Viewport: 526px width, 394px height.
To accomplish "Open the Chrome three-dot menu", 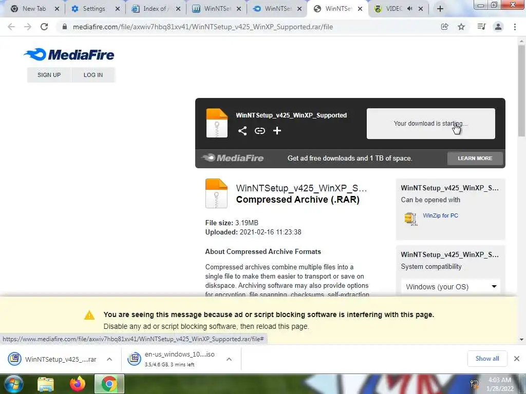I will pos(515,27).
